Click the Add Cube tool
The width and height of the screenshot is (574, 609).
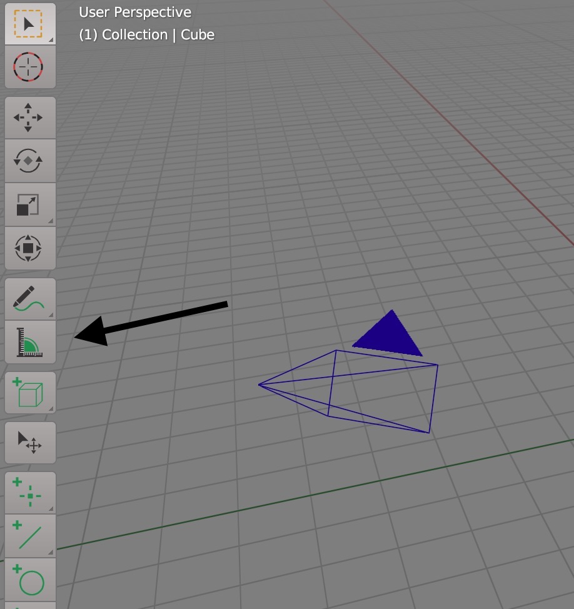click(x=29, y=393)
